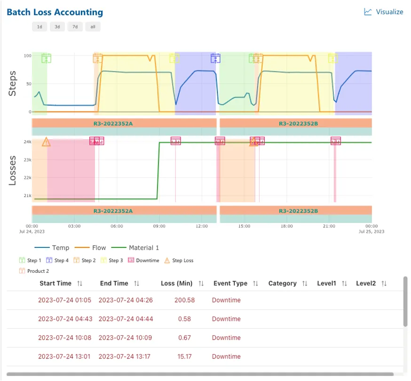411x381 pixels.
Task: Toggle Step 1 legend entry
Action: [30, 261]
